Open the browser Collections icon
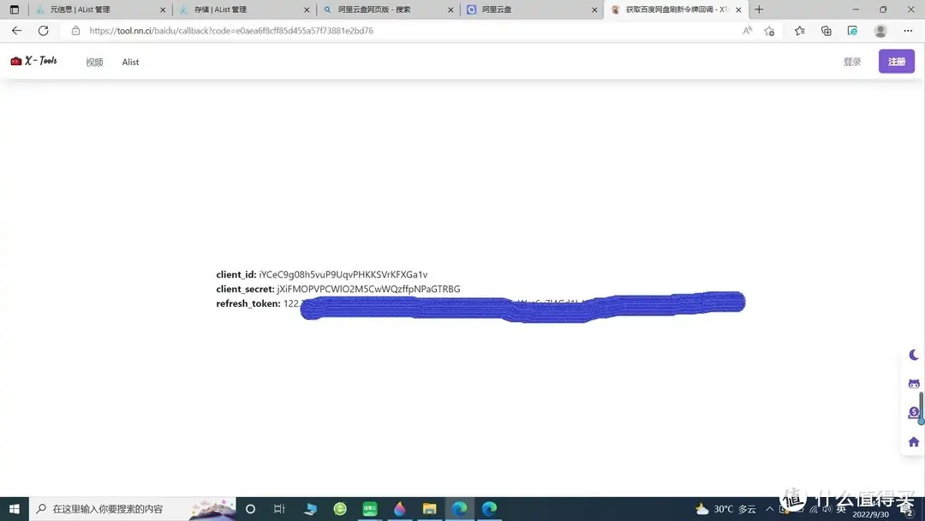 pos(825,30)
